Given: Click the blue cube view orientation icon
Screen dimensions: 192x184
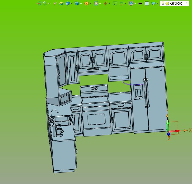Looking at the screenshot, I should coord(77,3).
